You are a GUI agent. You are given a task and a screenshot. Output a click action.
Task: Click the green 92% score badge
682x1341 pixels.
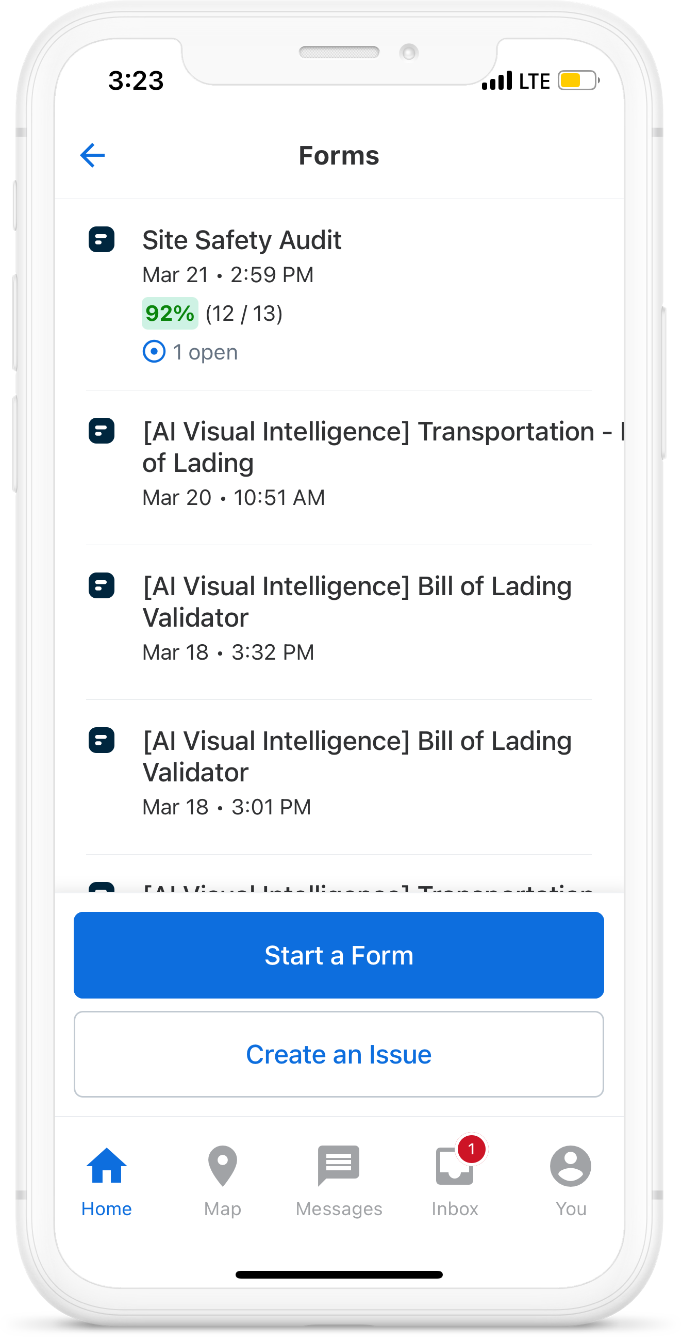(170, 314)
